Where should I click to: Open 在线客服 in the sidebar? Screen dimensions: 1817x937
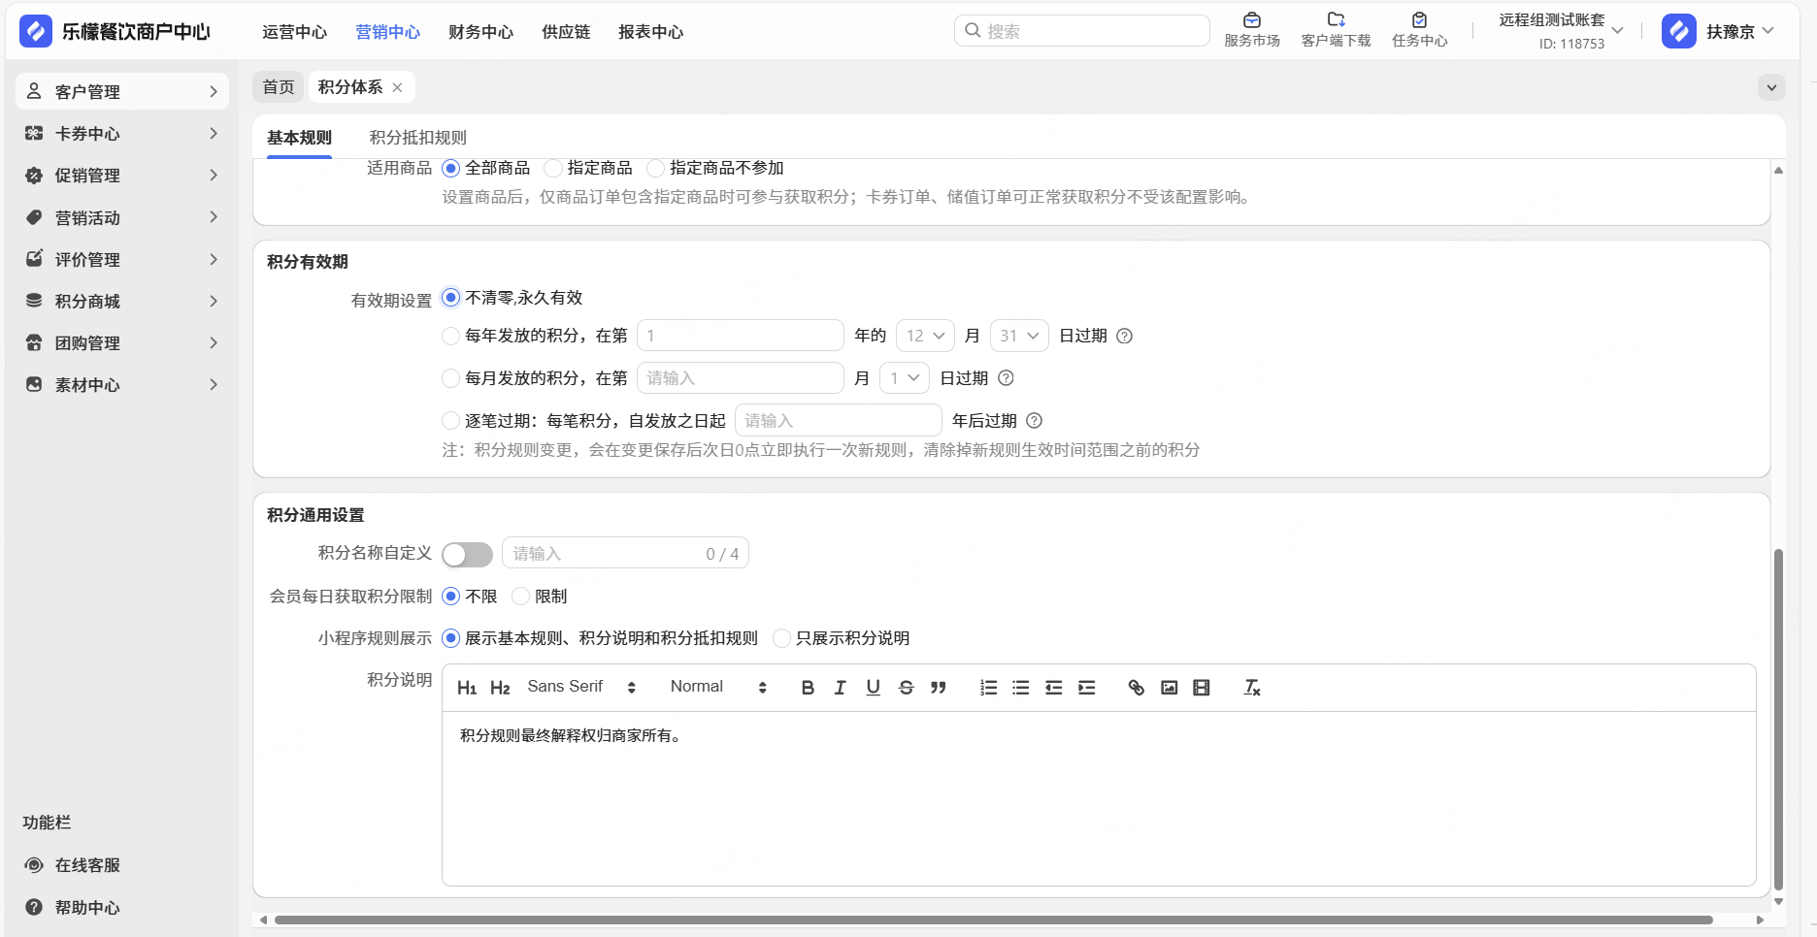(x=87, y=865)
